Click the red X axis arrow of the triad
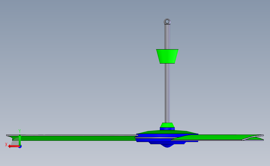This screenshot has height=166, width=270. click(x=14, y=146)
